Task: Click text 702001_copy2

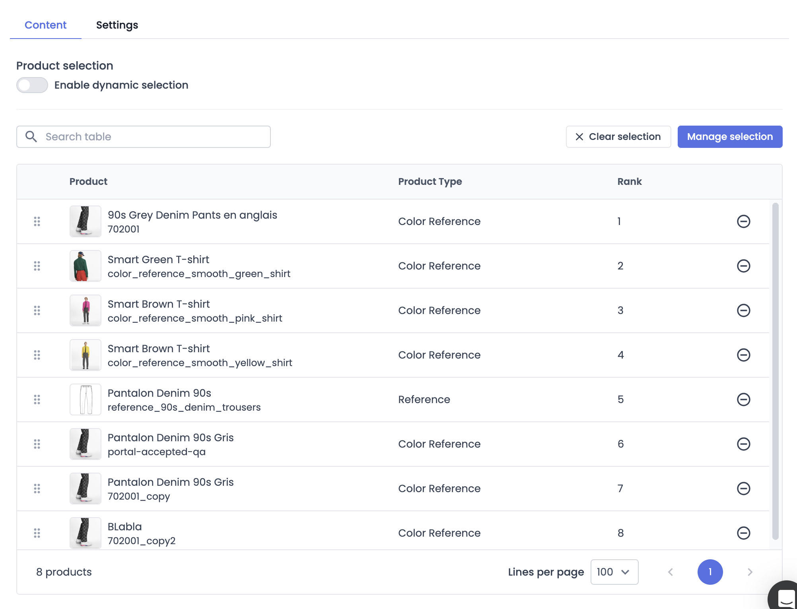Action: click(x=142, y=541)
